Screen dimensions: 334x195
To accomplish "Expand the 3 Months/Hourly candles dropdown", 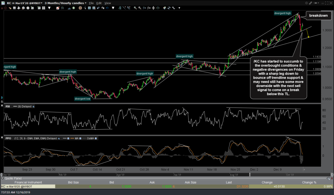I will point(86,3).
